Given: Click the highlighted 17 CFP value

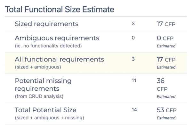Looking at the screenshot, I should pyautogui.click(x=166, y=59).
